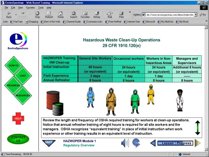Click the waste barrels image
Image resolution: width=209 pixels, height=157 pixels.
pos(55,103)
